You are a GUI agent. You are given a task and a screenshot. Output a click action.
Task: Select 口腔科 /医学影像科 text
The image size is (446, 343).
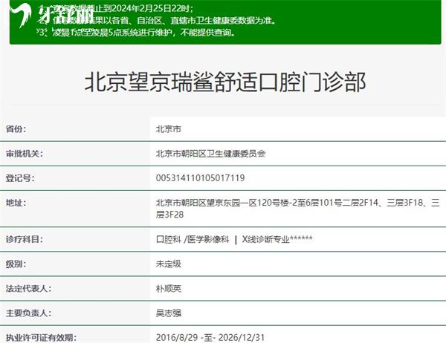(x=193, y=239)
